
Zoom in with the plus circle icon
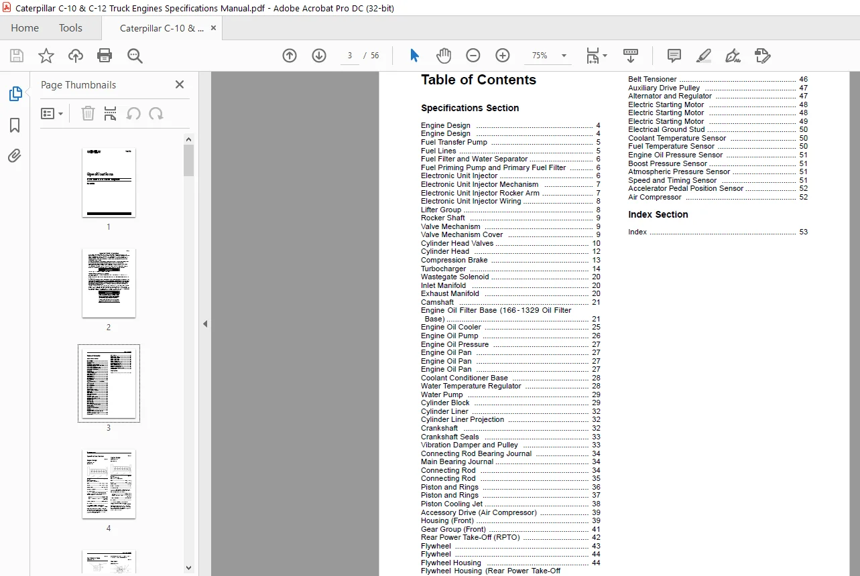[x=503, y=56]
